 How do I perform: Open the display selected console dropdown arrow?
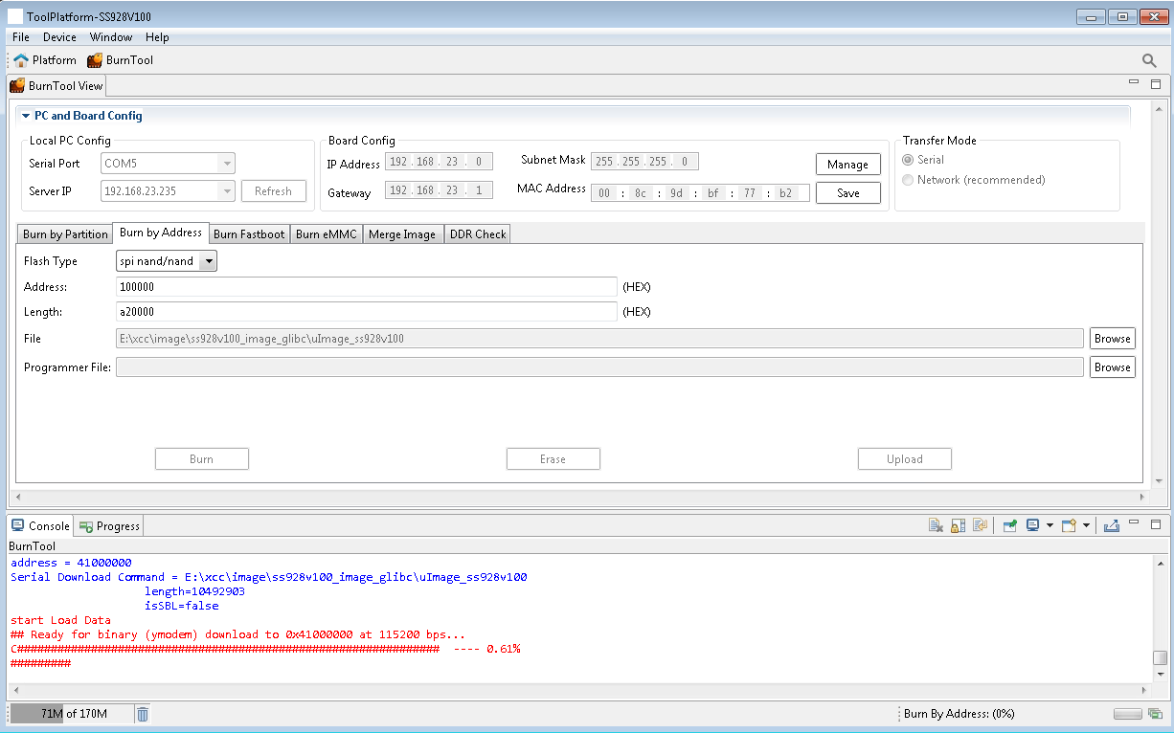pyautogui.click(x=1050, y=525)
